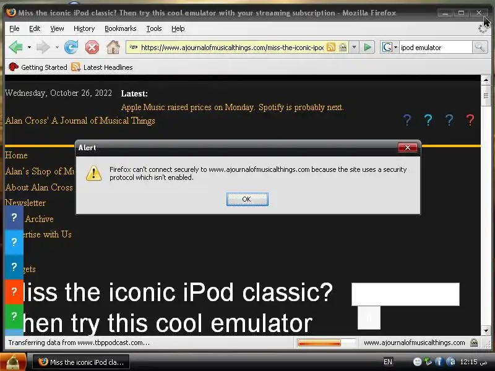Click the site identity icon left of the URL
This screenshot has width=495, height=371.
[134, 48]
